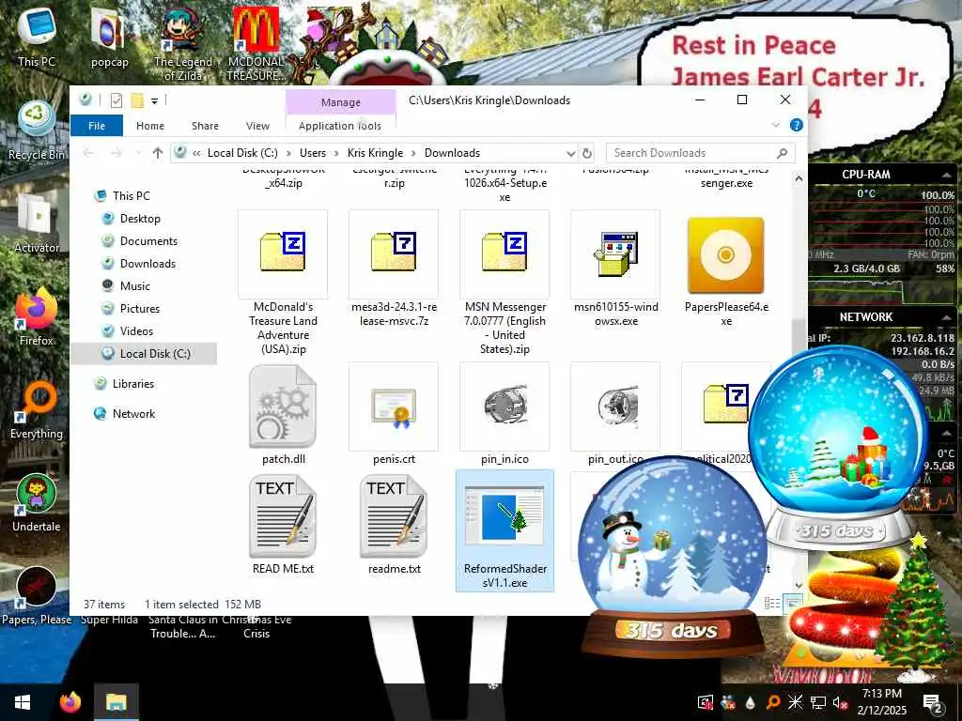This screenshot has height=721, width=962.
Task: Select MSN Messenger 7.0.0777 zip file icon
Action: 504,253
